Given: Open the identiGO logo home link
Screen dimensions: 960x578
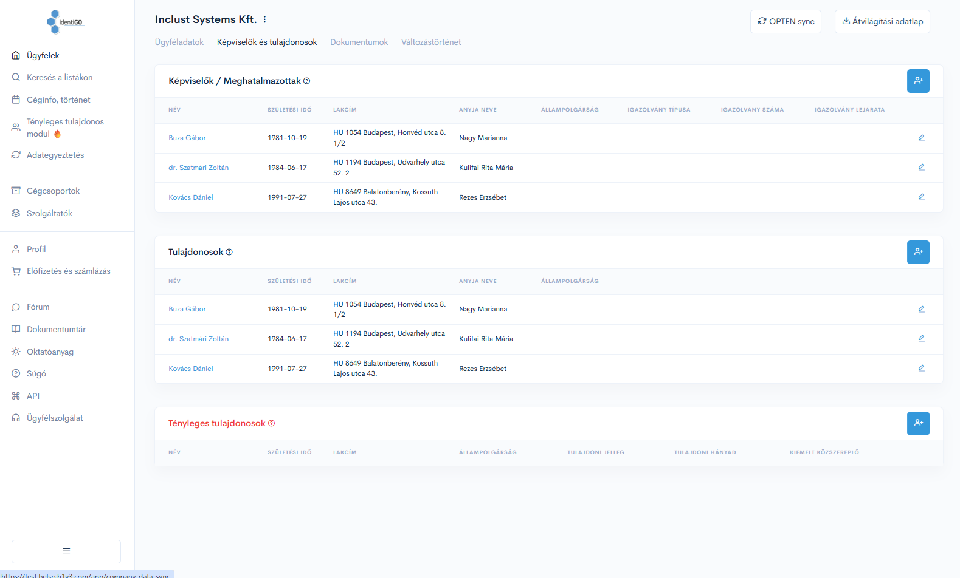Looking at the screenshot, I should click(x=66, y=22).
